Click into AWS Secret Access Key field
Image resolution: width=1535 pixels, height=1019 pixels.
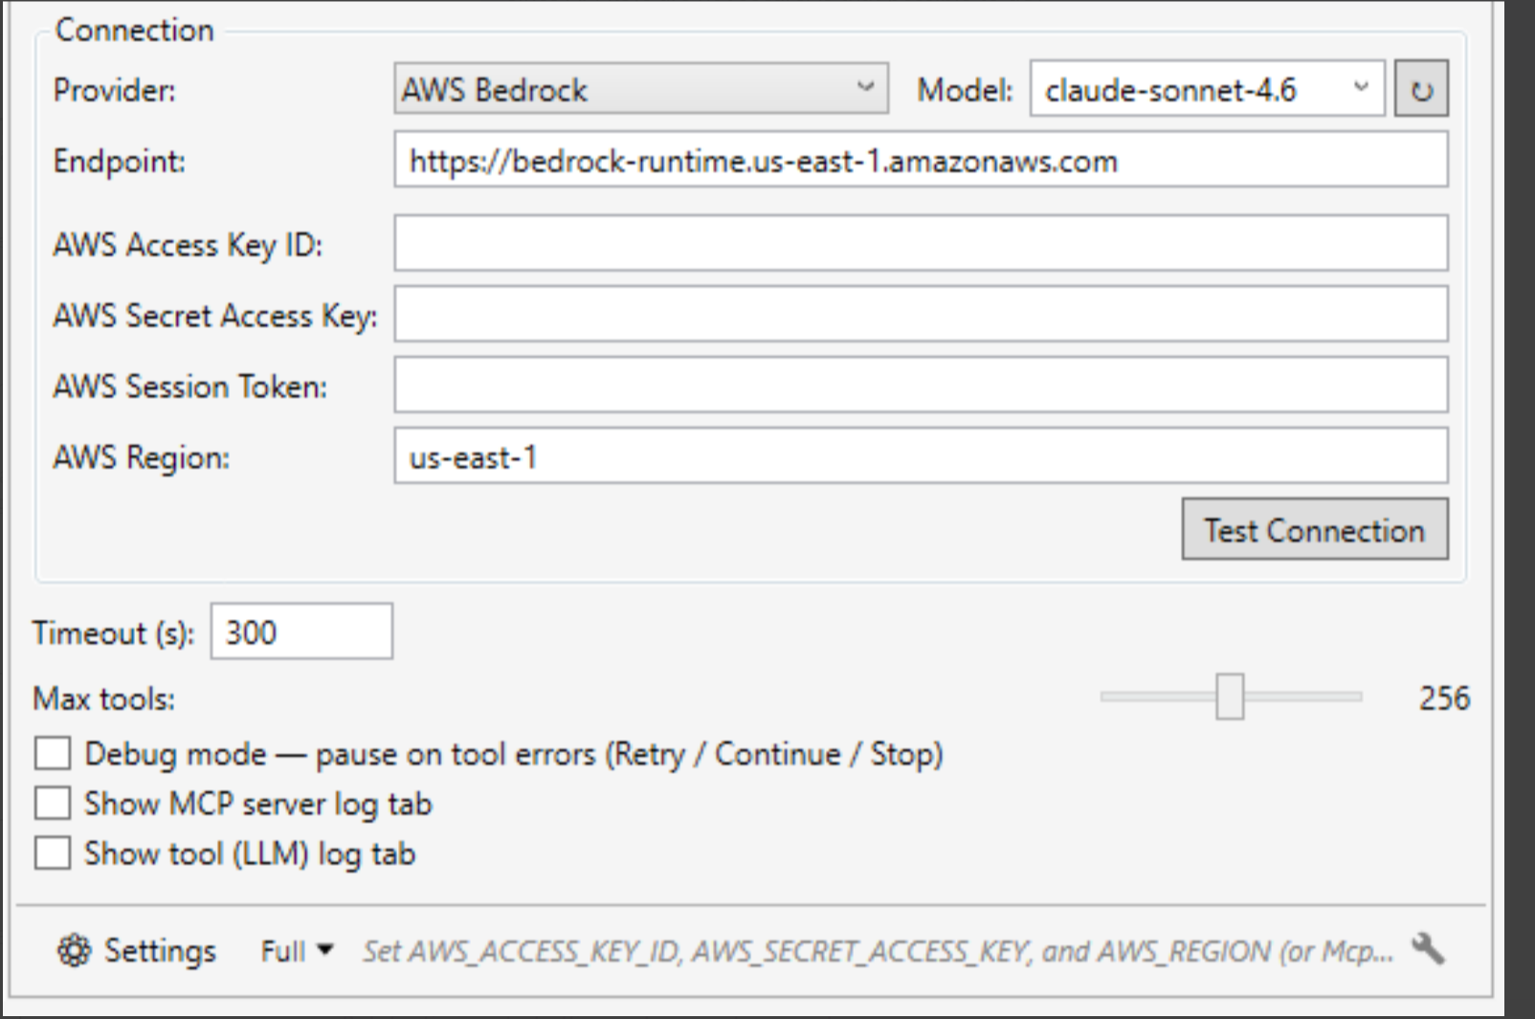[x=921, y=314]
